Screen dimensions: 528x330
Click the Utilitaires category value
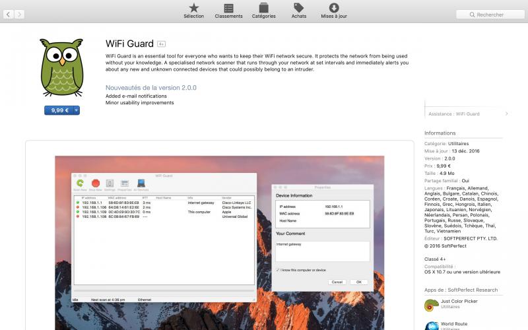(x=458, y=143)
